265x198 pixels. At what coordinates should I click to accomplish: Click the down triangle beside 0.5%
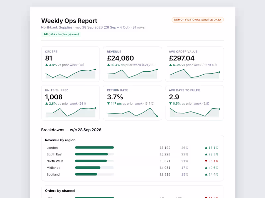coord(171,104)
